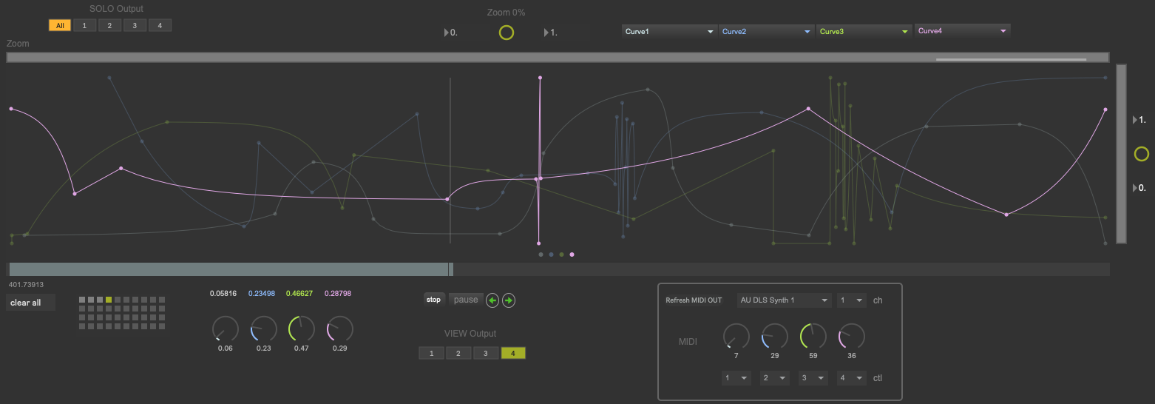Screen dimensions: 1155x404
Task: Click the horizontal Zoom scrollbar at top
Action: (x=558, y=58)
